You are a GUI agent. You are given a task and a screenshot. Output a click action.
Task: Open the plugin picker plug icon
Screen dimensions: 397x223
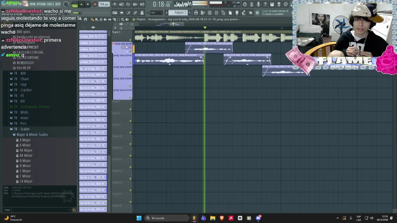pyautogui.click(x=237, y=13)
